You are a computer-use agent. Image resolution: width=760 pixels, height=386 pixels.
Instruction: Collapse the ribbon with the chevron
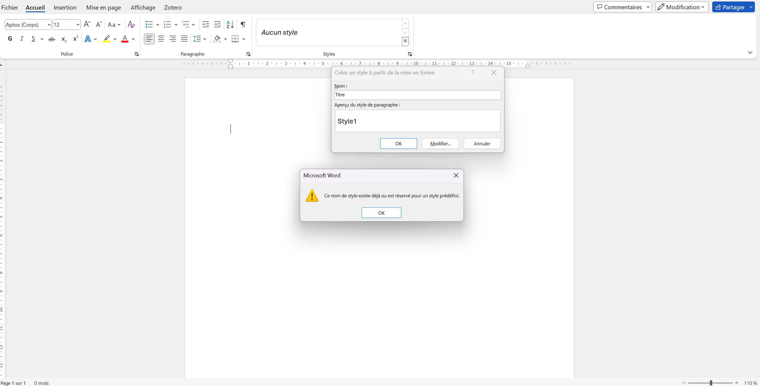[x=750, y=53]
